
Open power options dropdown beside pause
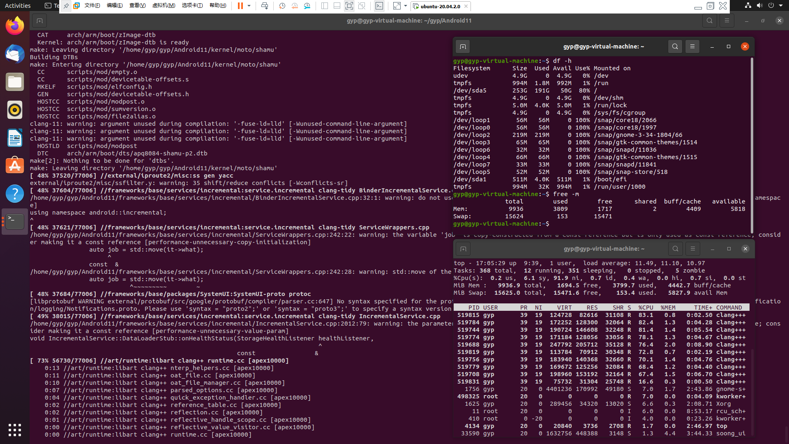pyautogui.click(x=249, y=6)
